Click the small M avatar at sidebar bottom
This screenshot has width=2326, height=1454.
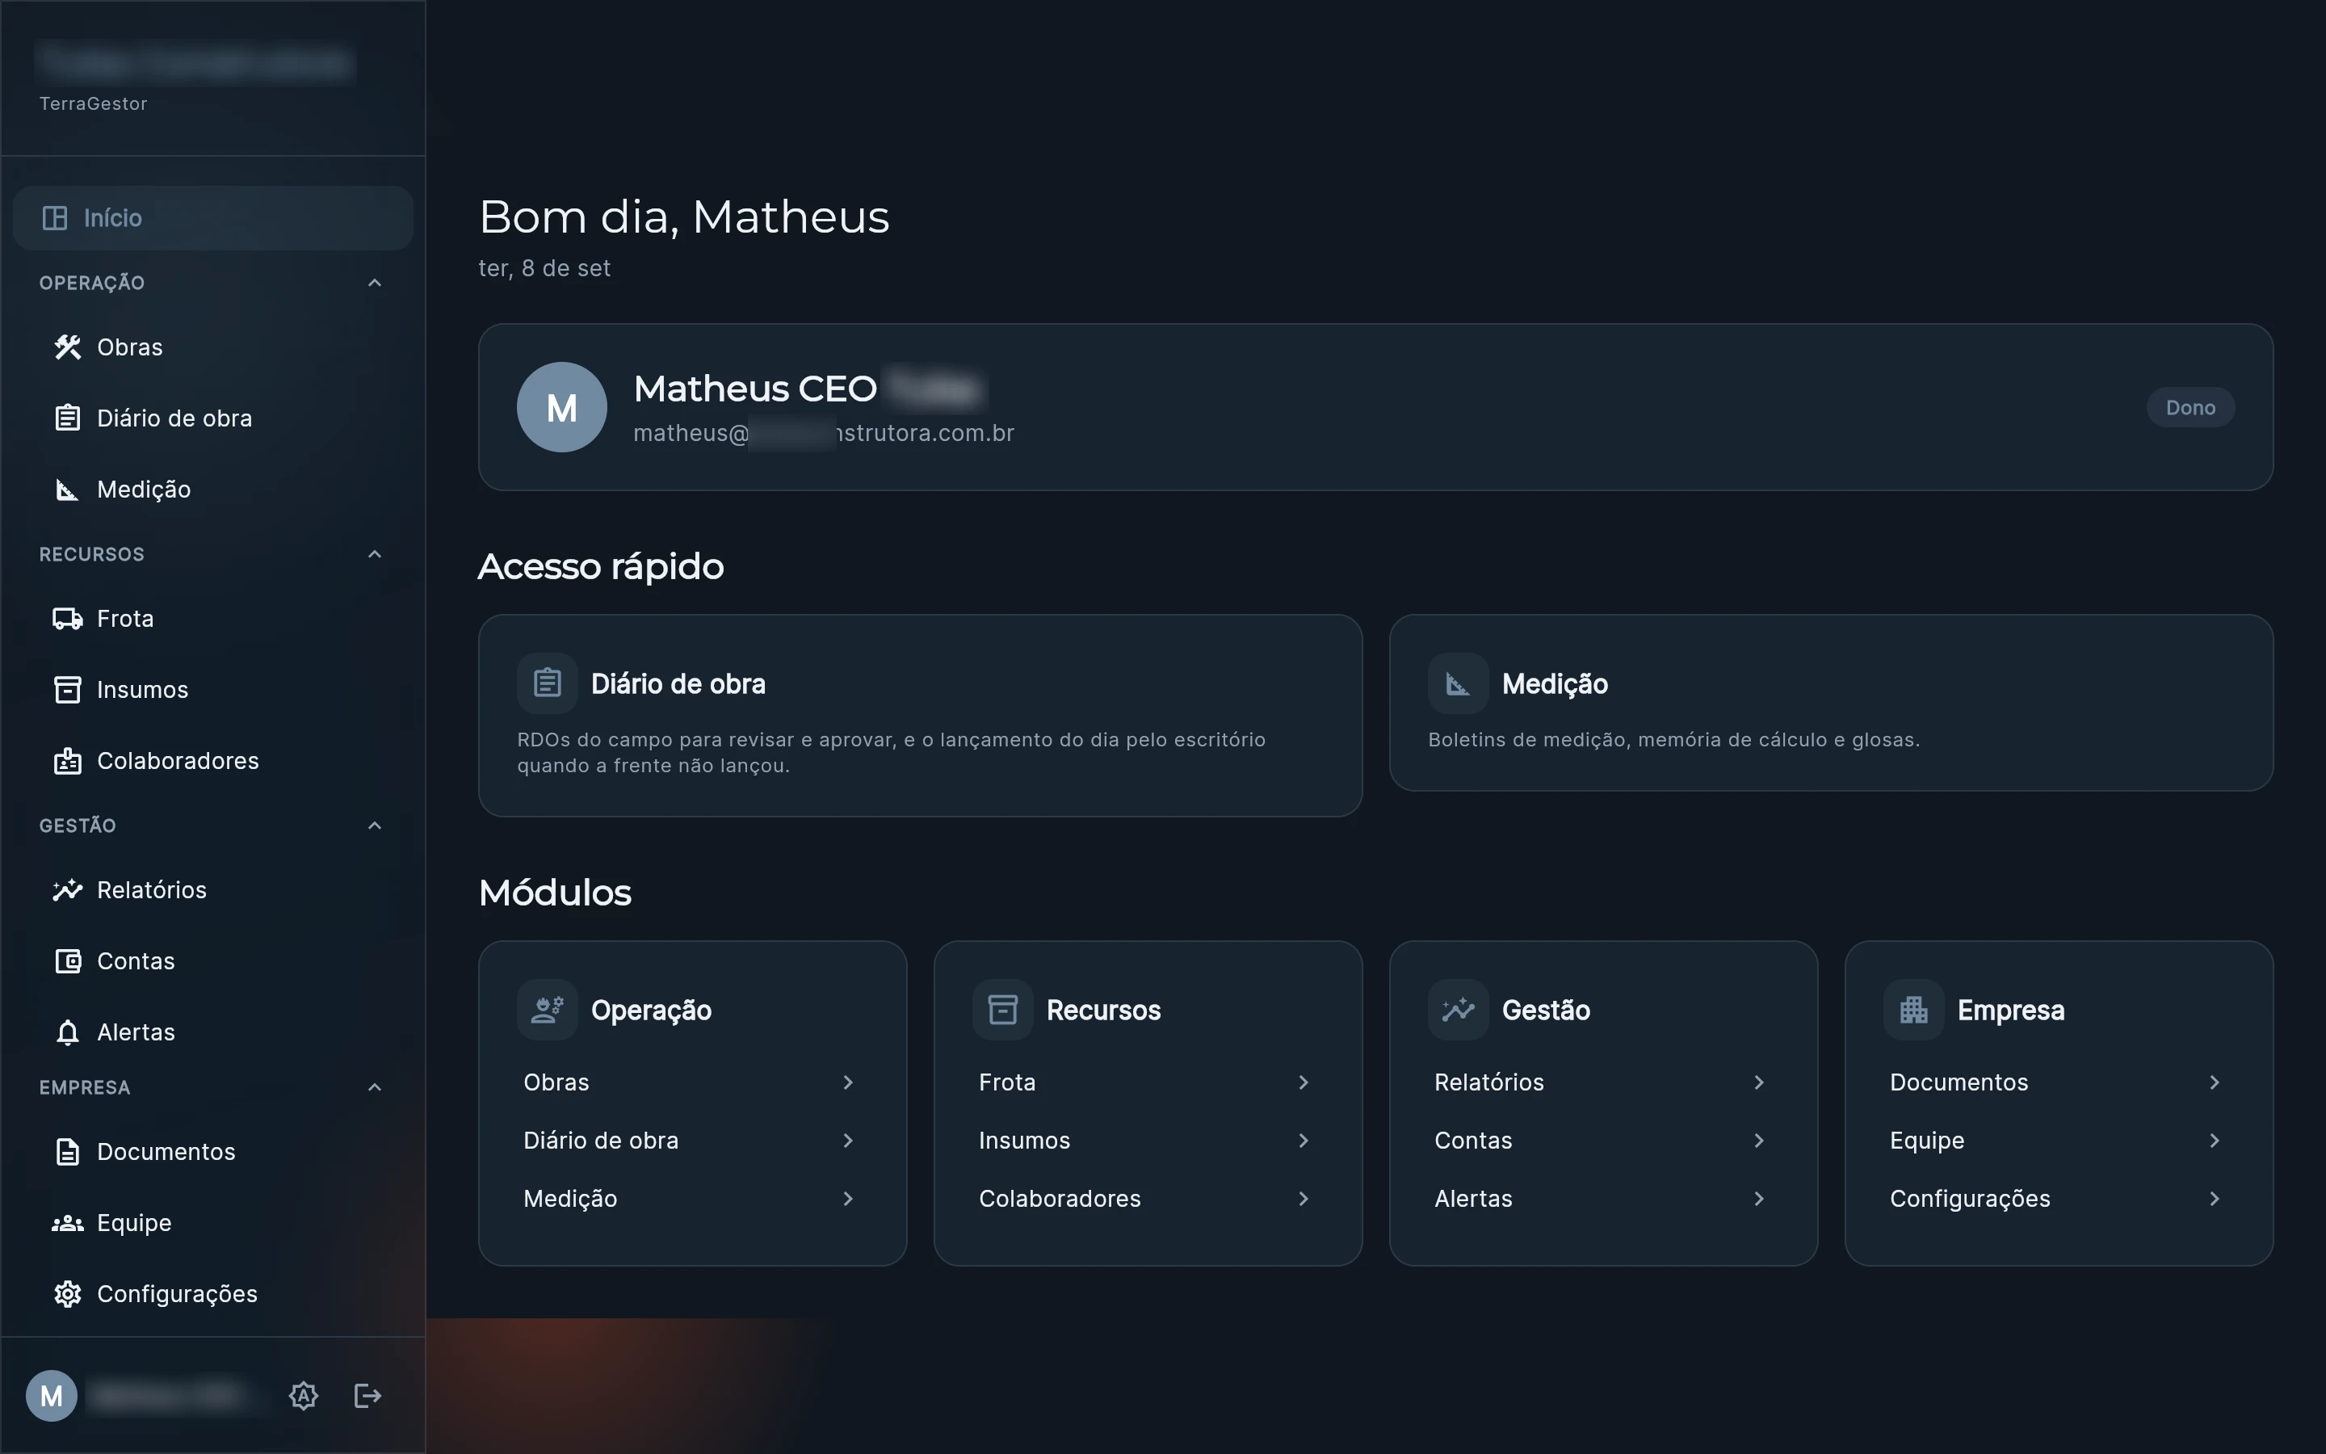52,1395
